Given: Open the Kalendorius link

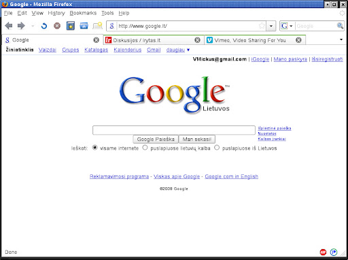Looking at the screenshot, I should pos(128,50).
